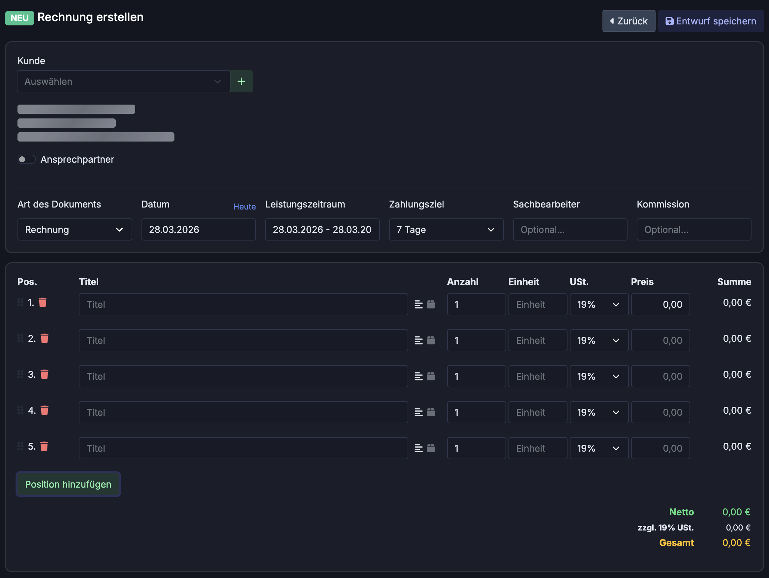The image size is (769, 578).
Task: Click the Zurück button
Action: pos(629,21)
